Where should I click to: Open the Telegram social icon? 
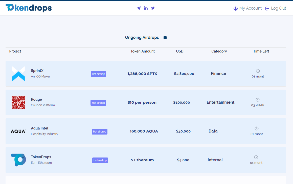coord(139,8)
